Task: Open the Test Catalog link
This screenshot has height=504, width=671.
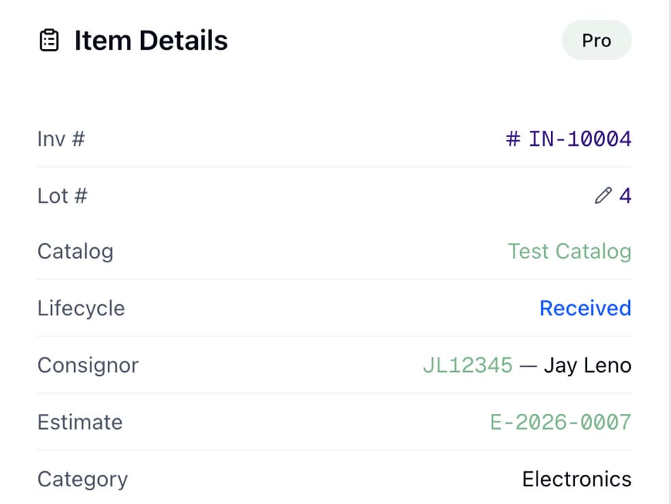Action: [x=569, y=251]
